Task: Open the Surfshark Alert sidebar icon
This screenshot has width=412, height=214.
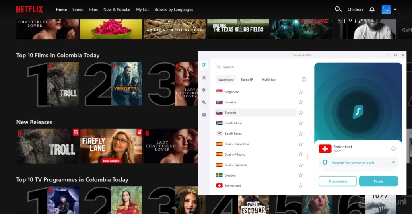Action: coord(204,77)
